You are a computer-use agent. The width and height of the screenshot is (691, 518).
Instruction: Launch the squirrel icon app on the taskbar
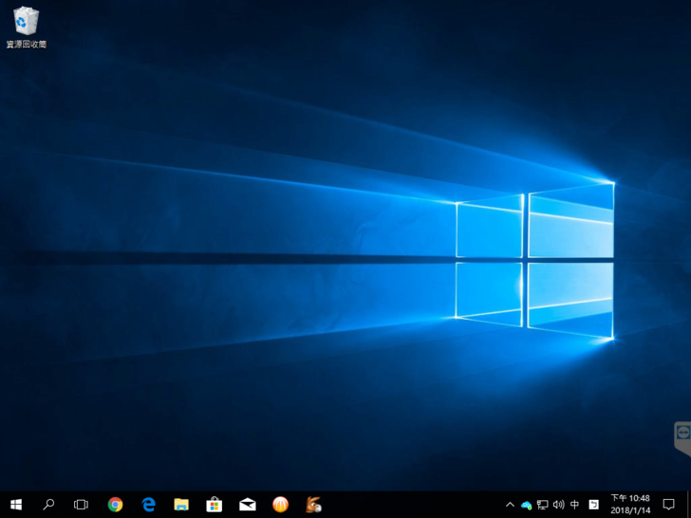pos(314,505)
